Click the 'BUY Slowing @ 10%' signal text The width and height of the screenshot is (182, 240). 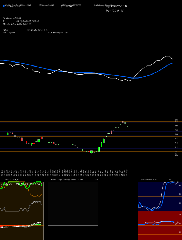[x=58, y=33]
